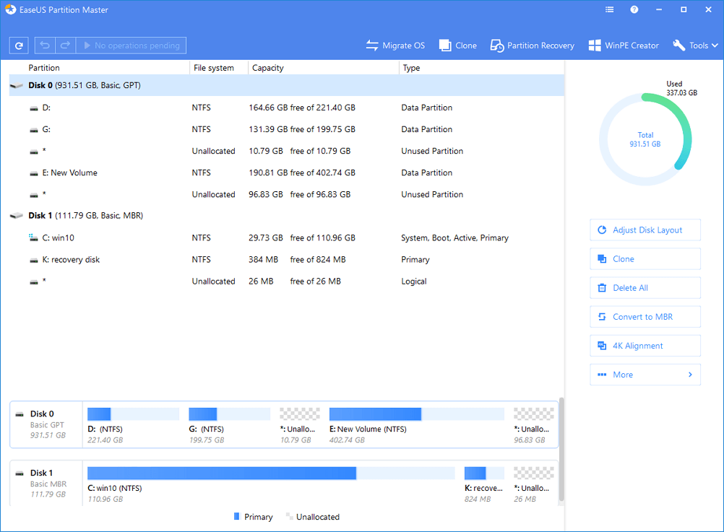Click the Tools wrench icon
Viewport: 724px width, 532px height.
(x=678, y=45)
